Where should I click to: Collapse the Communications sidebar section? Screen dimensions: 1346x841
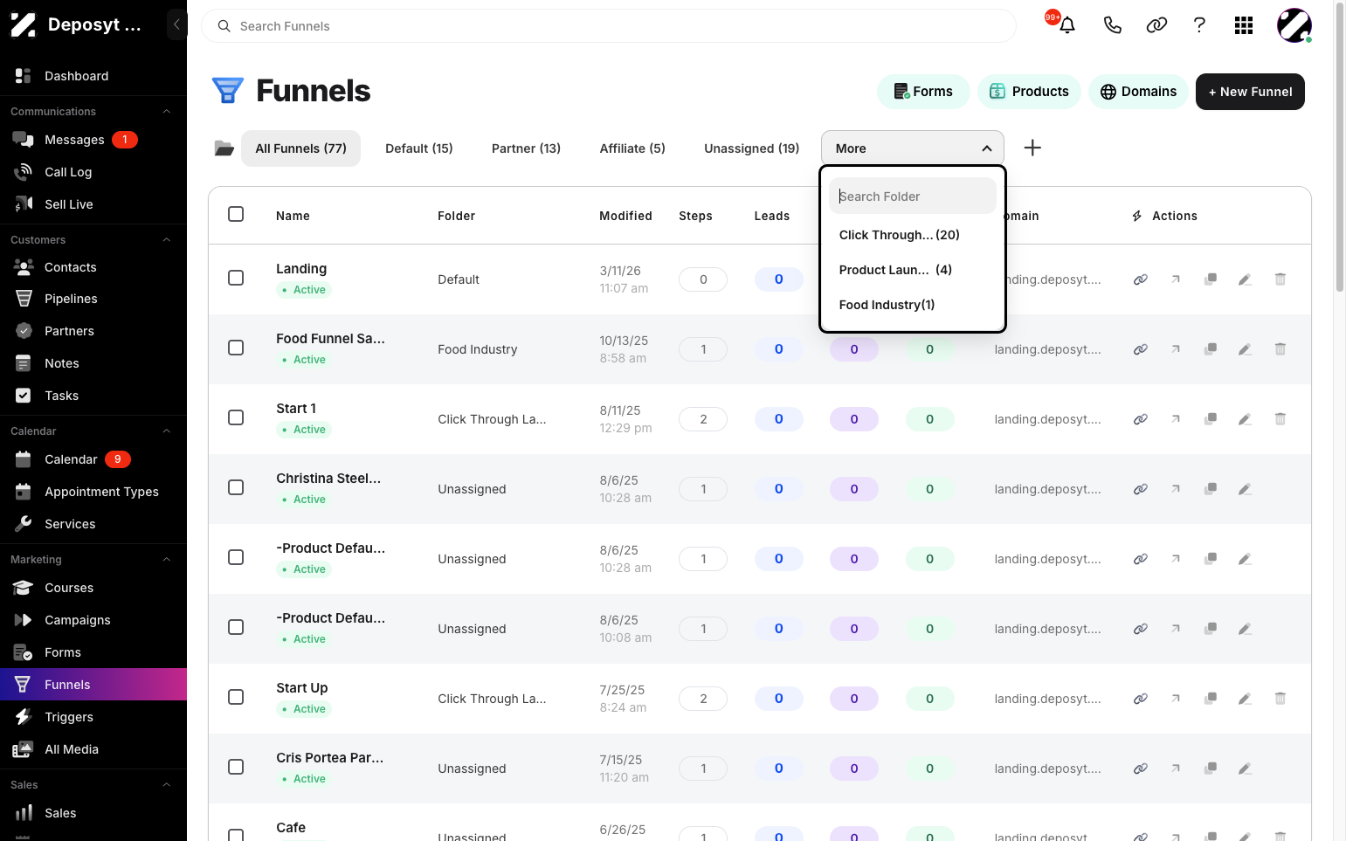click(166, 112)
